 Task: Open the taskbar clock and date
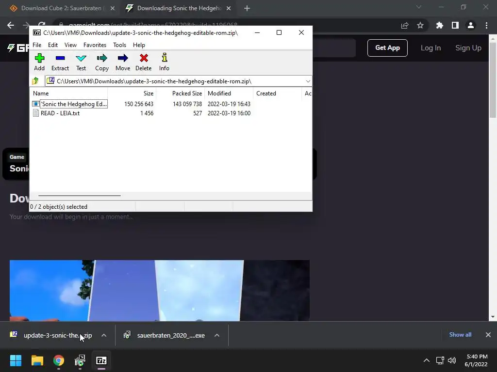pyautogui.click(x=476, y=360)
